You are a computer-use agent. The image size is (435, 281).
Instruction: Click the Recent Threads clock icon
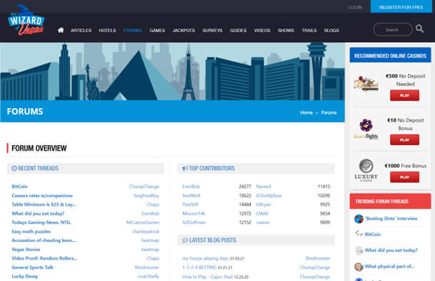click(14, 169)
